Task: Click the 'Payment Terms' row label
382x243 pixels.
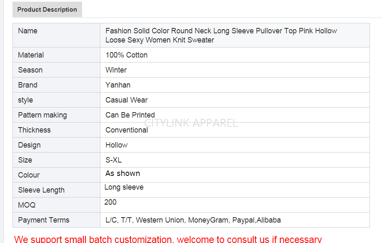Action: click(44, 220)
